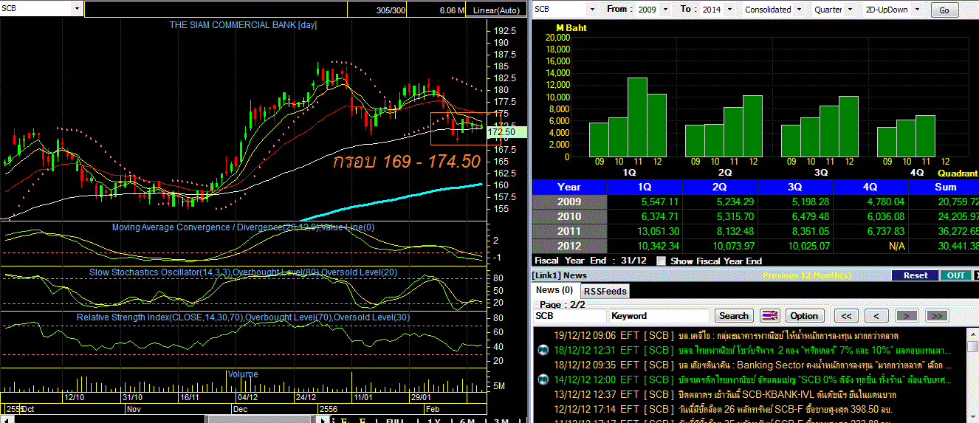
Task: Select the 2011 row in earnings table
Action: 755,231
